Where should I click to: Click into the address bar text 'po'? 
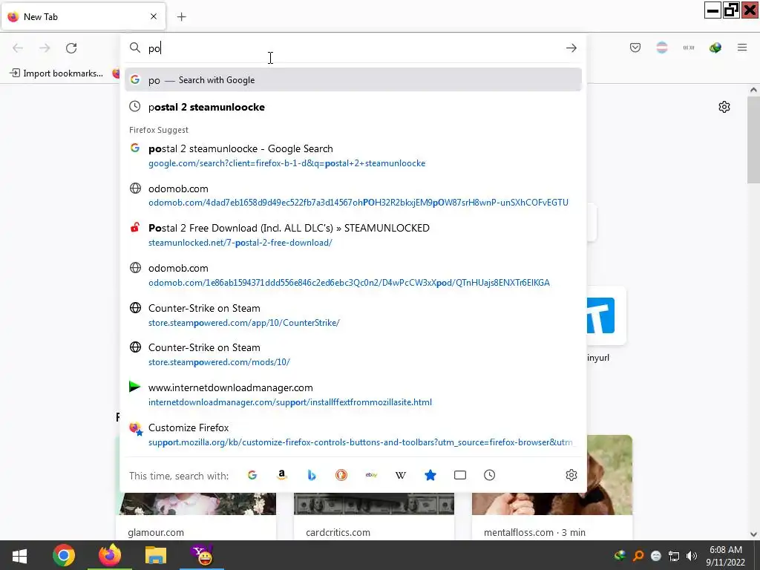coord(154,48)
